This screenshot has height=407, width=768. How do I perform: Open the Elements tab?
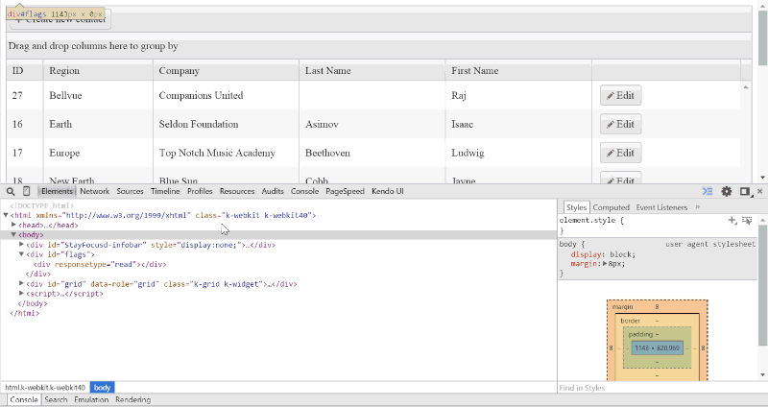tap(57, 191)
